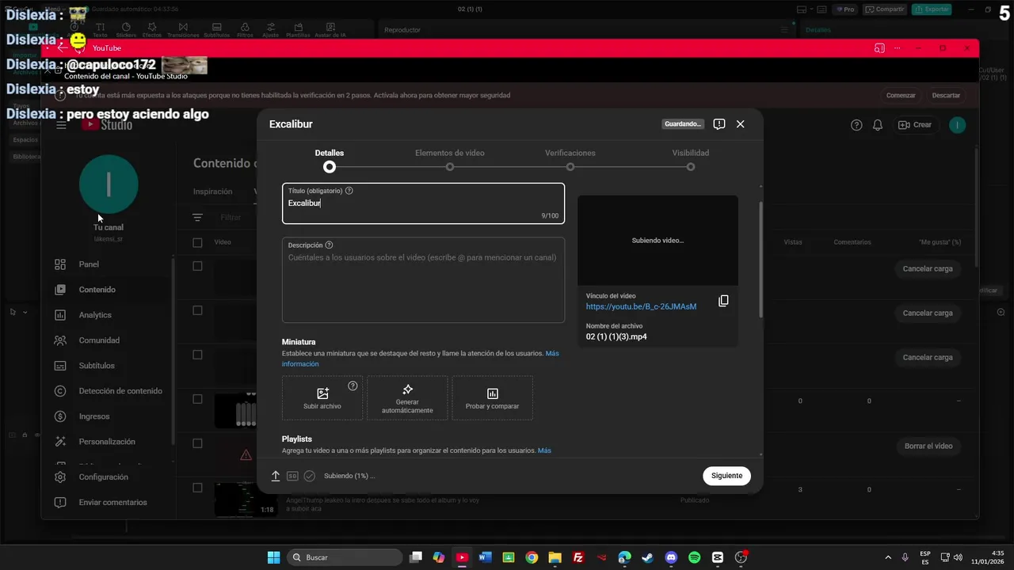Open Panel in the Studio sidebar
Image resolution: width=1014 pixels, height=570 pixels.
108,264
